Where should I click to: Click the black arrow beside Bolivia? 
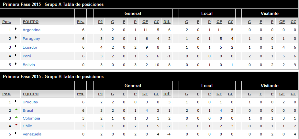16,64
